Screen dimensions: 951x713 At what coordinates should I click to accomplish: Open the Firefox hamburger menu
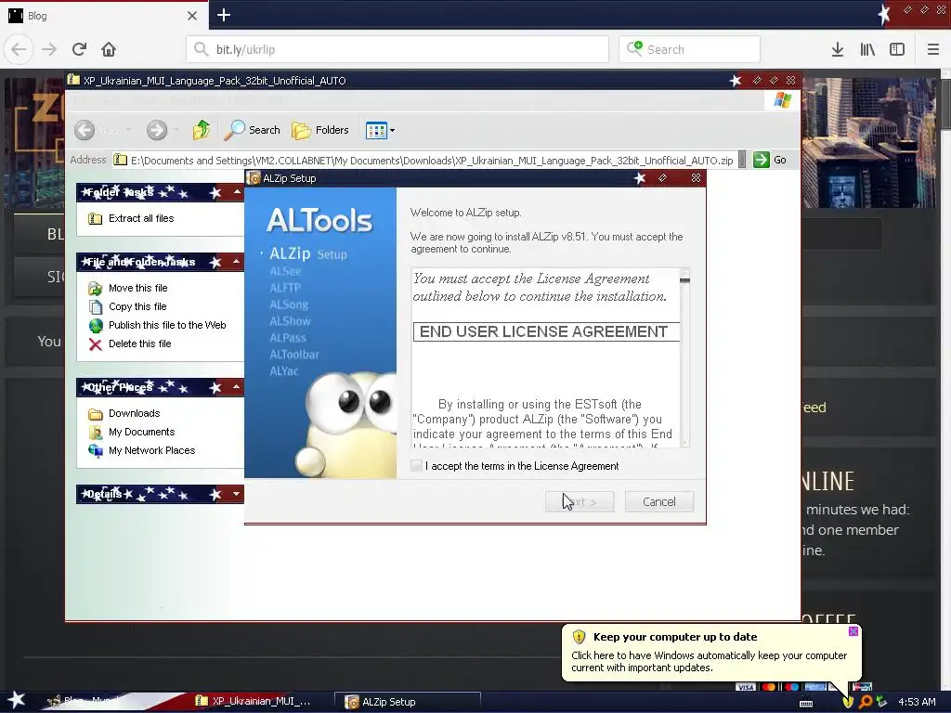point(932,49)
